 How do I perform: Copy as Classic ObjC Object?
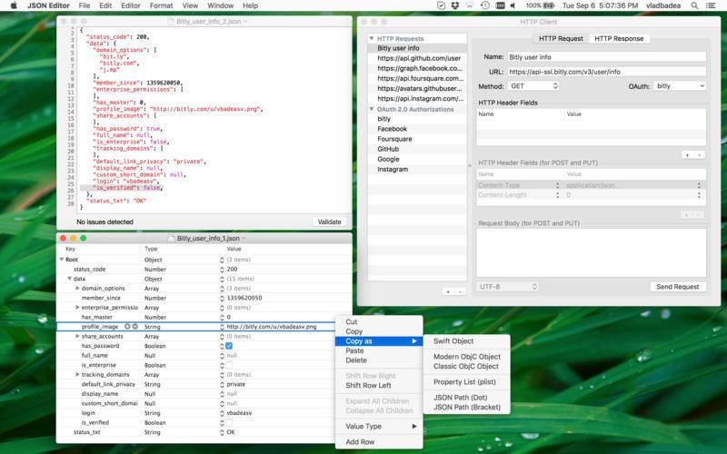pos(466,366)
